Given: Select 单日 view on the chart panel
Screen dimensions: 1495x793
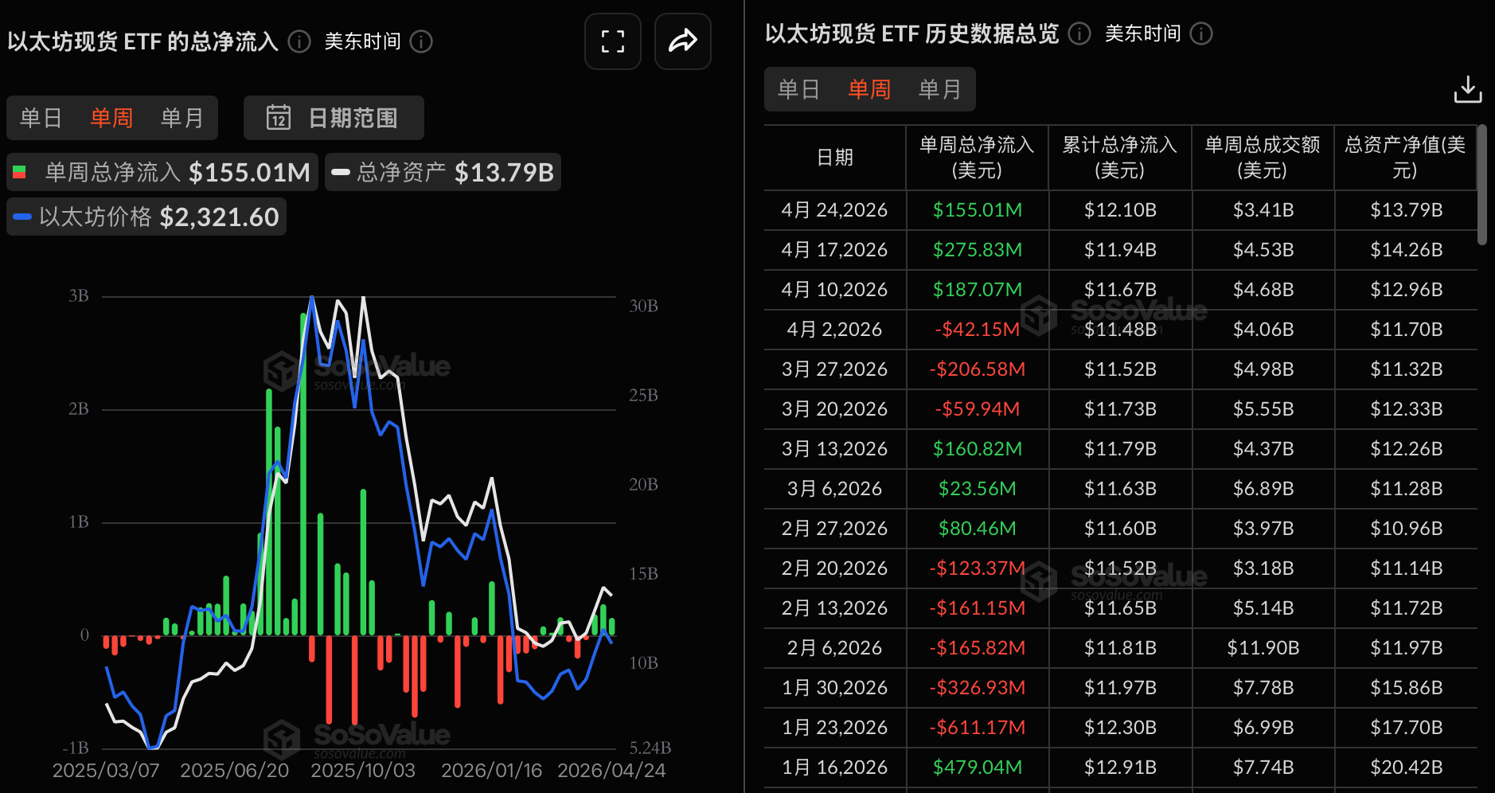Looking at the screenshot, I should (41, 117).
